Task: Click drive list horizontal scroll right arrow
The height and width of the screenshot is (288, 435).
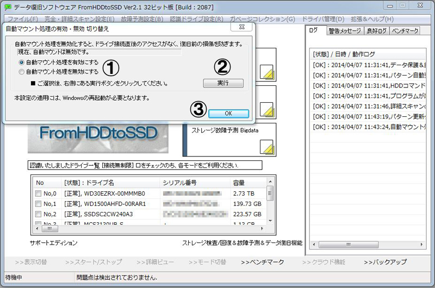Action: coord(262,229)
